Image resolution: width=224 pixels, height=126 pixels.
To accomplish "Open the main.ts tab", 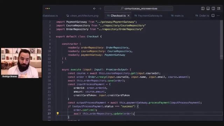I will click(177, 16).
